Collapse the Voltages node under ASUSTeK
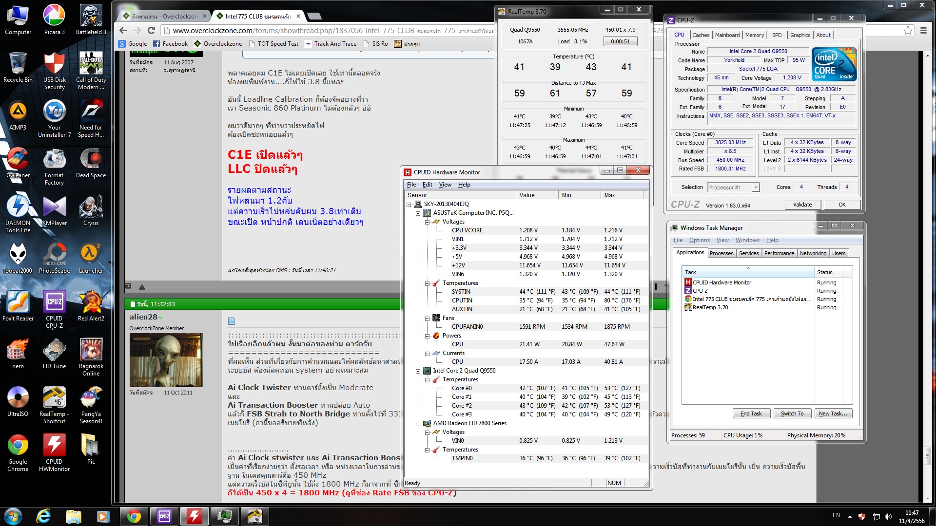Viewport: 936px width, 526px height. 427,222
